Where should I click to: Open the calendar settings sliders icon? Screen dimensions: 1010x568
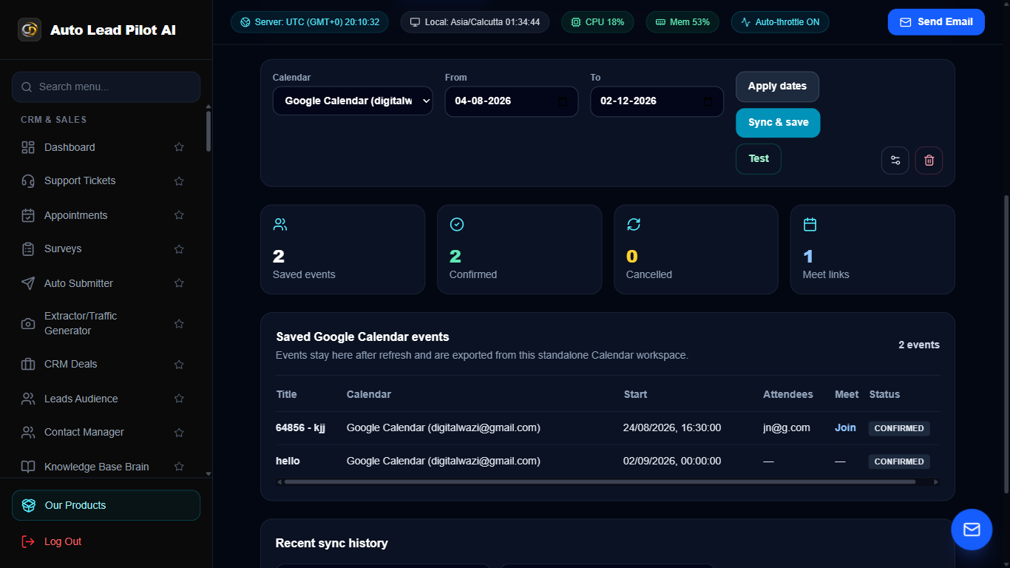pyautogui.click(x=895, y=160)
